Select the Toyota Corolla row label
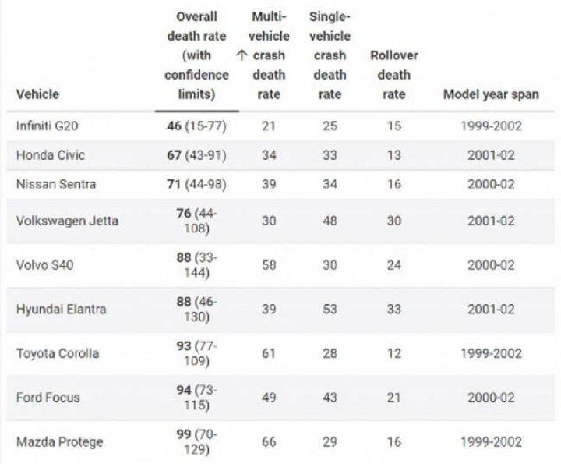The width and height of the screenshot is (561, 464). pyautogui.click(x=57, y=353)
